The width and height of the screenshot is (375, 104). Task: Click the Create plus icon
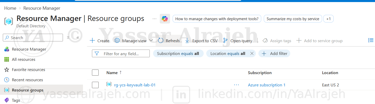[x=92, y=41]
